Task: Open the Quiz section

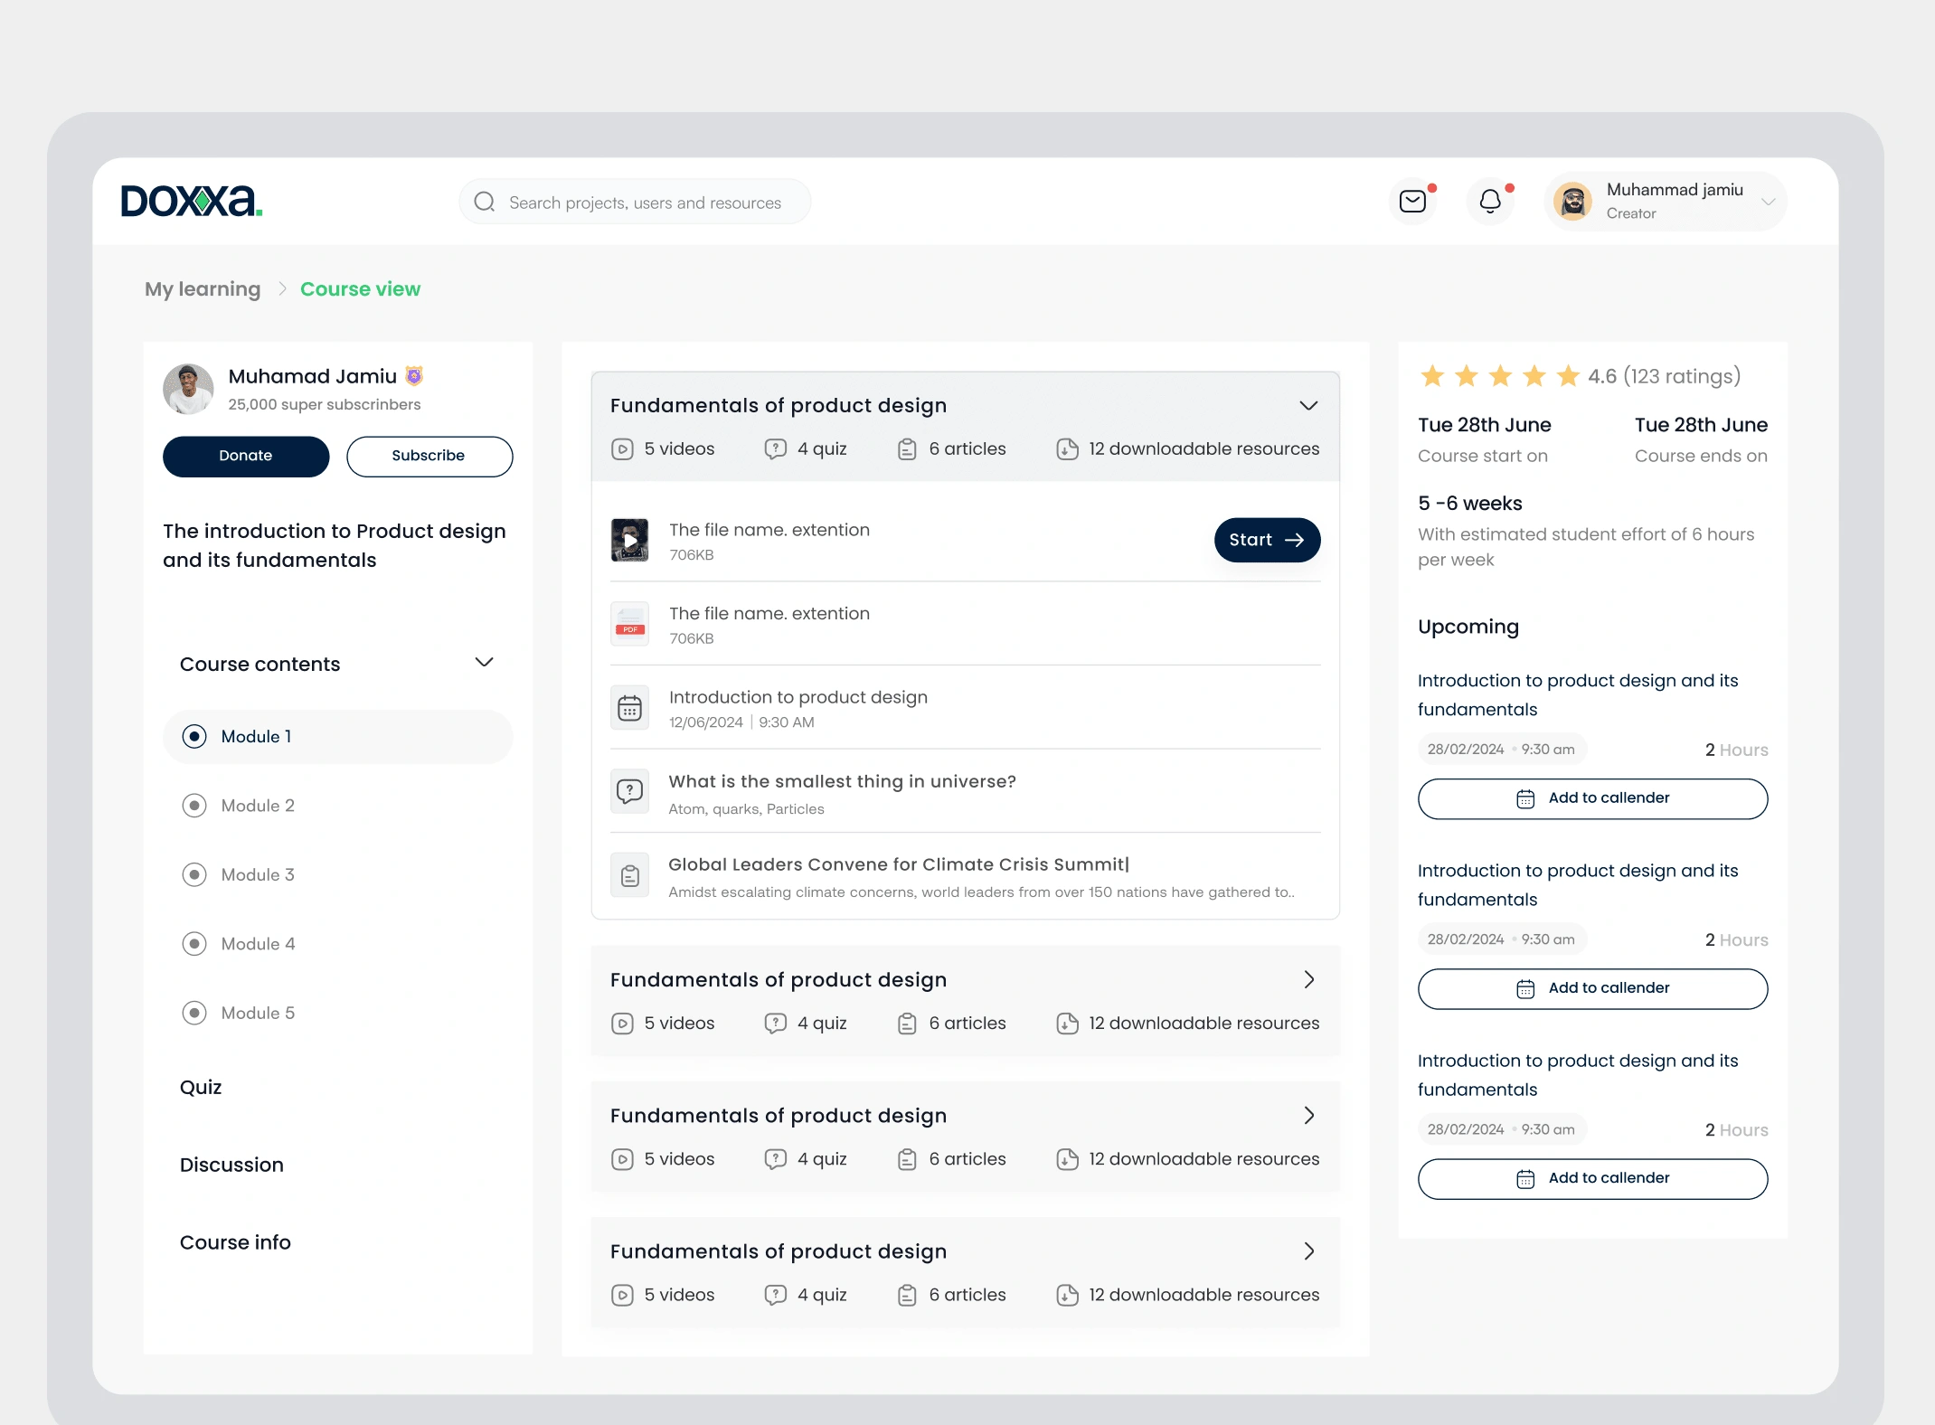Action: [202, 1086]
